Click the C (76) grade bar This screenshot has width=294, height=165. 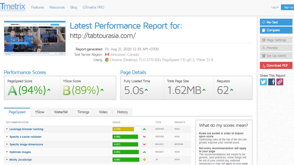(x=123, y=129)
